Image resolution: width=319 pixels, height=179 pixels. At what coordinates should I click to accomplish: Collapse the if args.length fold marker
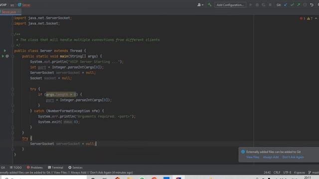(13, 94)
